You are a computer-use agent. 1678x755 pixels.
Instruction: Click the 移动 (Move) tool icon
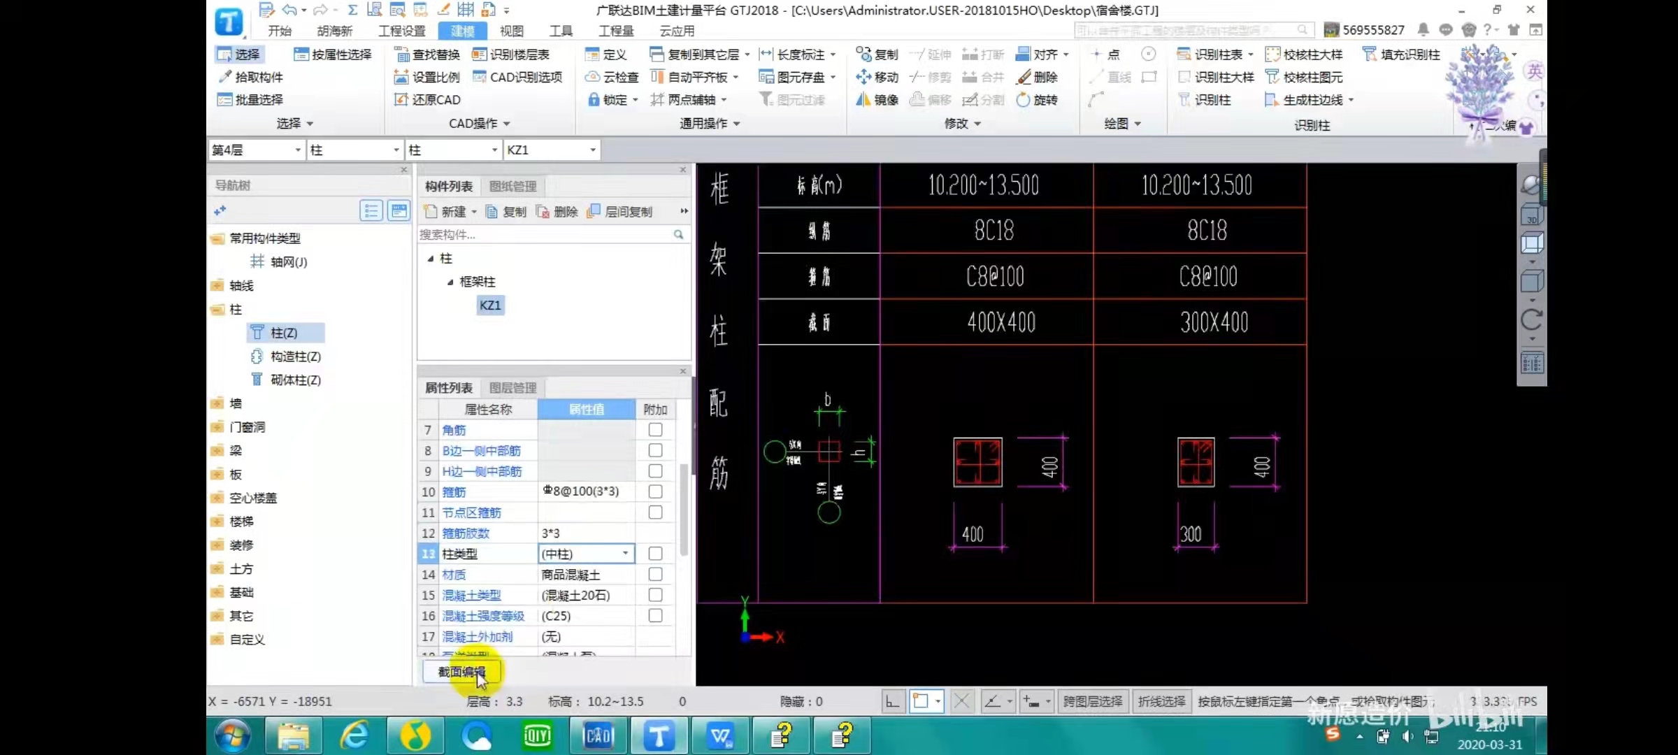(x=864, y=77)
